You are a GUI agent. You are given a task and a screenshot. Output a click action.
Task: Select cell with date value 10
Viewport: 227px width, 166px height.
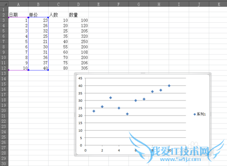(x=18, y=68)
